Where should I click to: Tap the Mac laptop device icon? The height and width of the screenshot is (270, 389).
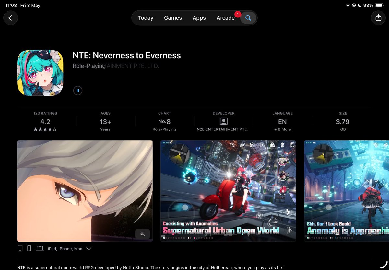[x=40, y=248]
